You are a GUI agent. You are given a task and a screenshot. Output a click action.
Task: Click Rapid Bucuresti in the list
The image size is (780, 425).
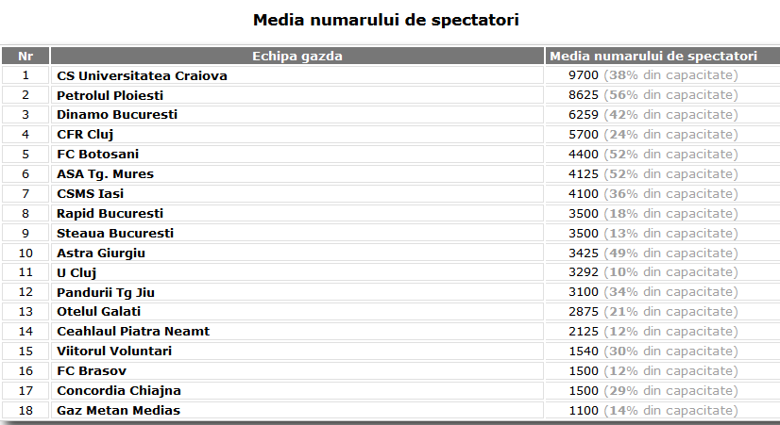click(110, 214)
